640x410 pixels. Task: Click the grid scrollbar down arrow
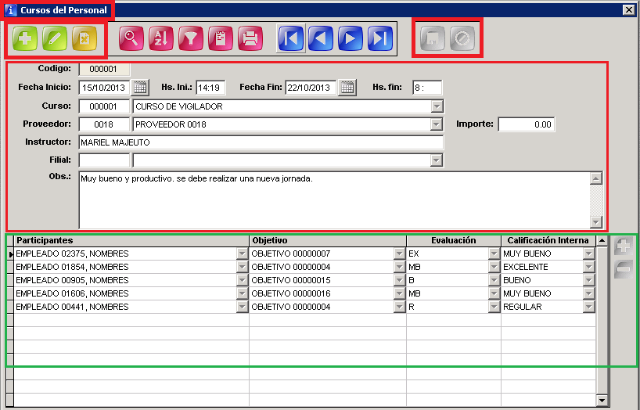[x=602, y=400]
